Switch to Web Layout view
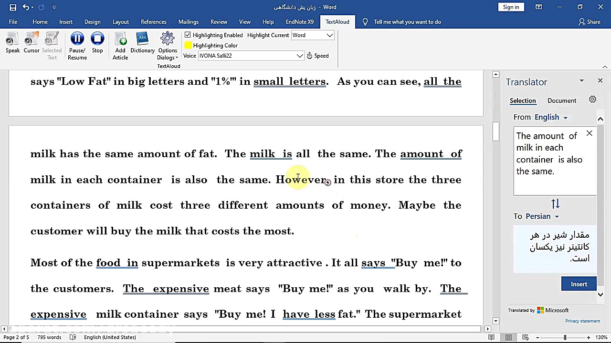Image resolution: width=611 pixels, height=343 pixels. pyautogui.click(x=526, y=337)
